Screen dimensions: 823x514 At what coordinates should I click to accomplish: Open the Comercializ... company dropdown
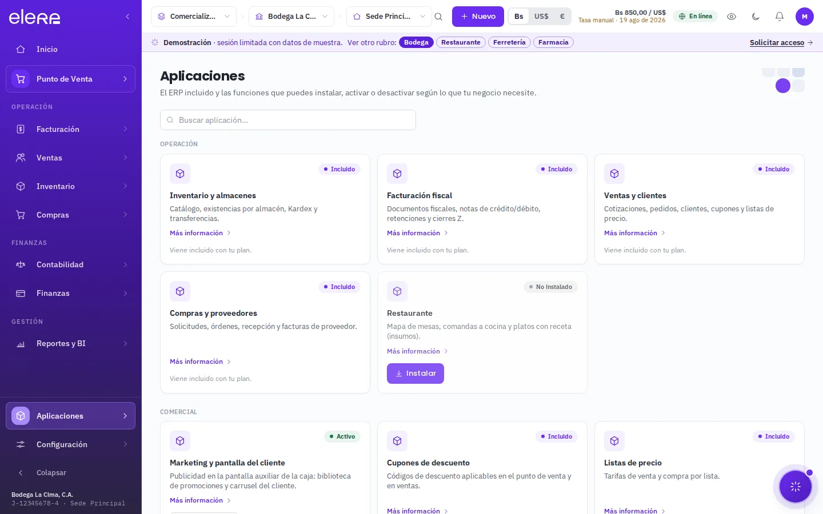(194, 17)
